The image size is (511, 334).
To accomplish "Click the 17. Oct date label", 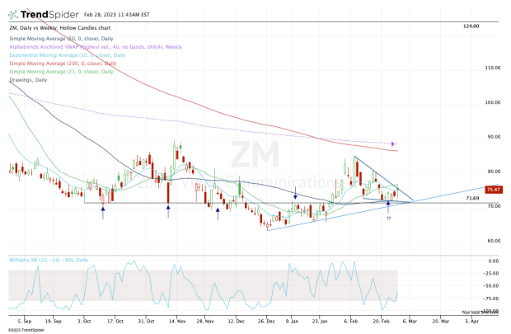I will [x=115, y=322].
